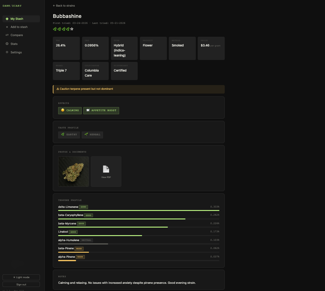Open the bud photo thumbnail
The image size is (325, 291).
tap(74, 172)
